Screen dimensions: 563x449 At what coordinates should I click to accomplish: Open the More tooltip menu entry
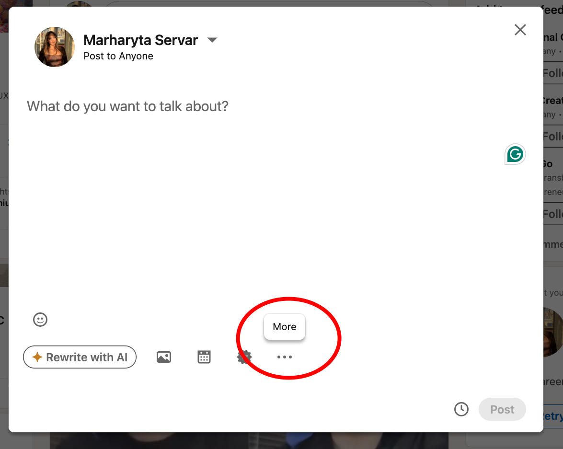click(284, 326)
